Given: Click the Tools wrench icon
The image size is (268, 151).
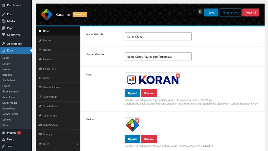Looking at the screenshot, I should click(x=4, y=146).
